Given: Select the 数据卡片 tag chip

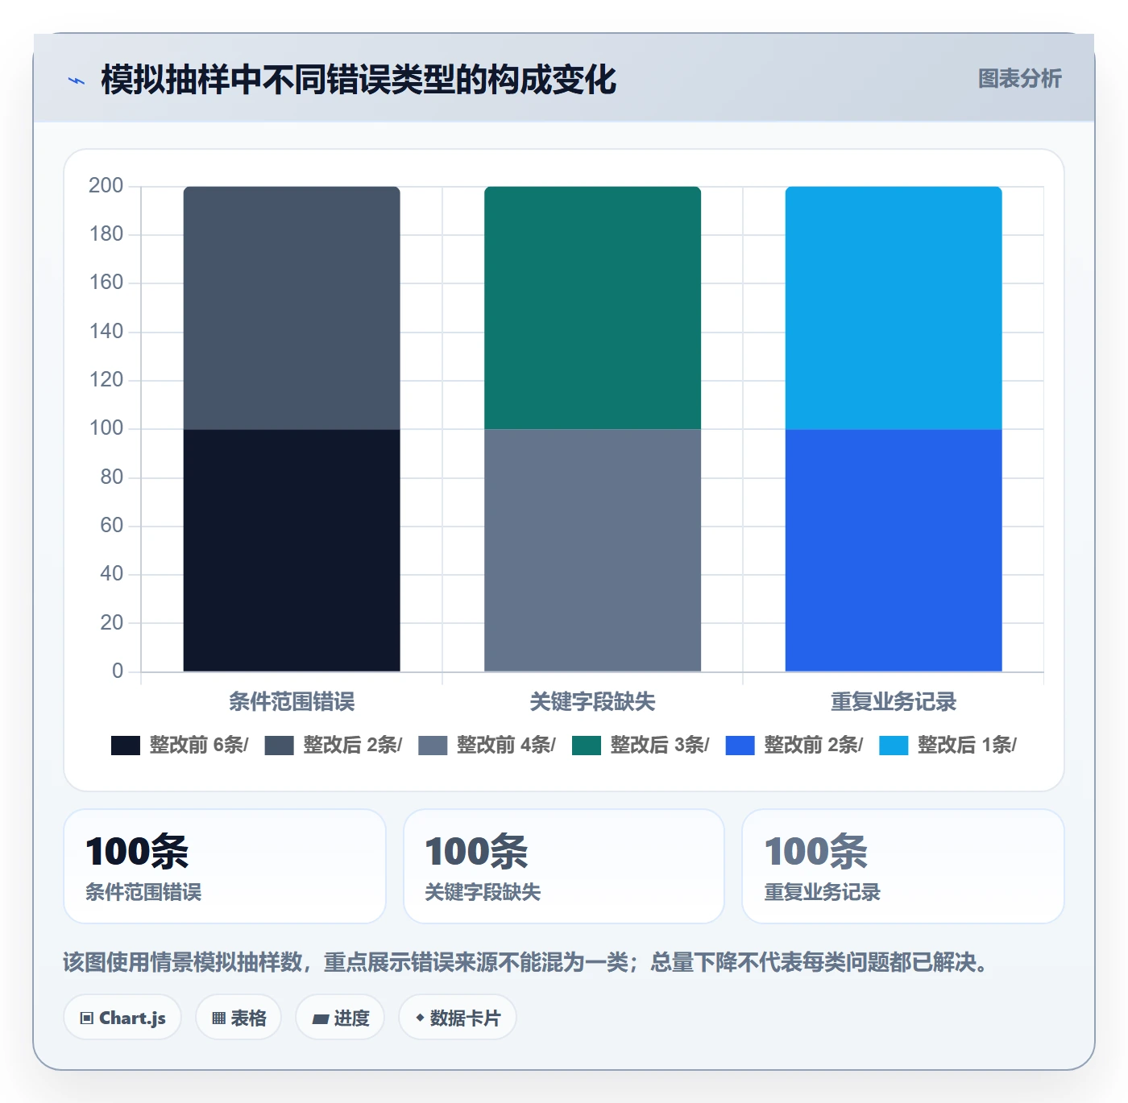Looking at the screenshot, I should (458, 1018).
